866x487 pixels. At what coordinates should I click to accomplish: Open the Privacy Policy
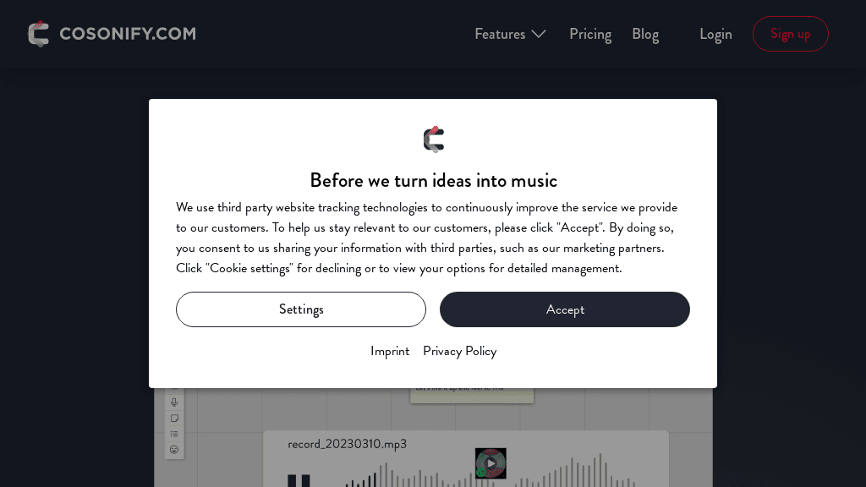pos(459,351)
